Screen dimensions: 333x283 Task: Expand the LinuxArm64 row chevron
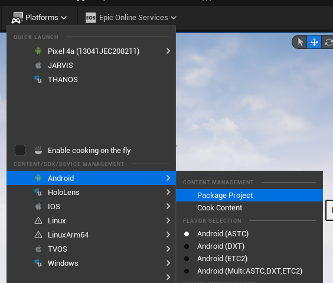168,235
